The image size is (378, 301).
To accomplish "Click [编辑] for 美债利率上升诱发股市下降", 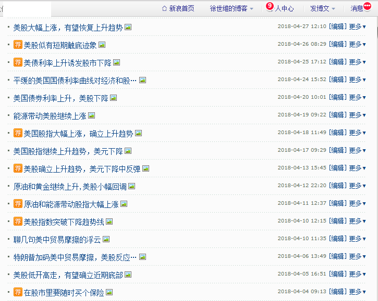I will pyautogui.click(x=337, y=62).
